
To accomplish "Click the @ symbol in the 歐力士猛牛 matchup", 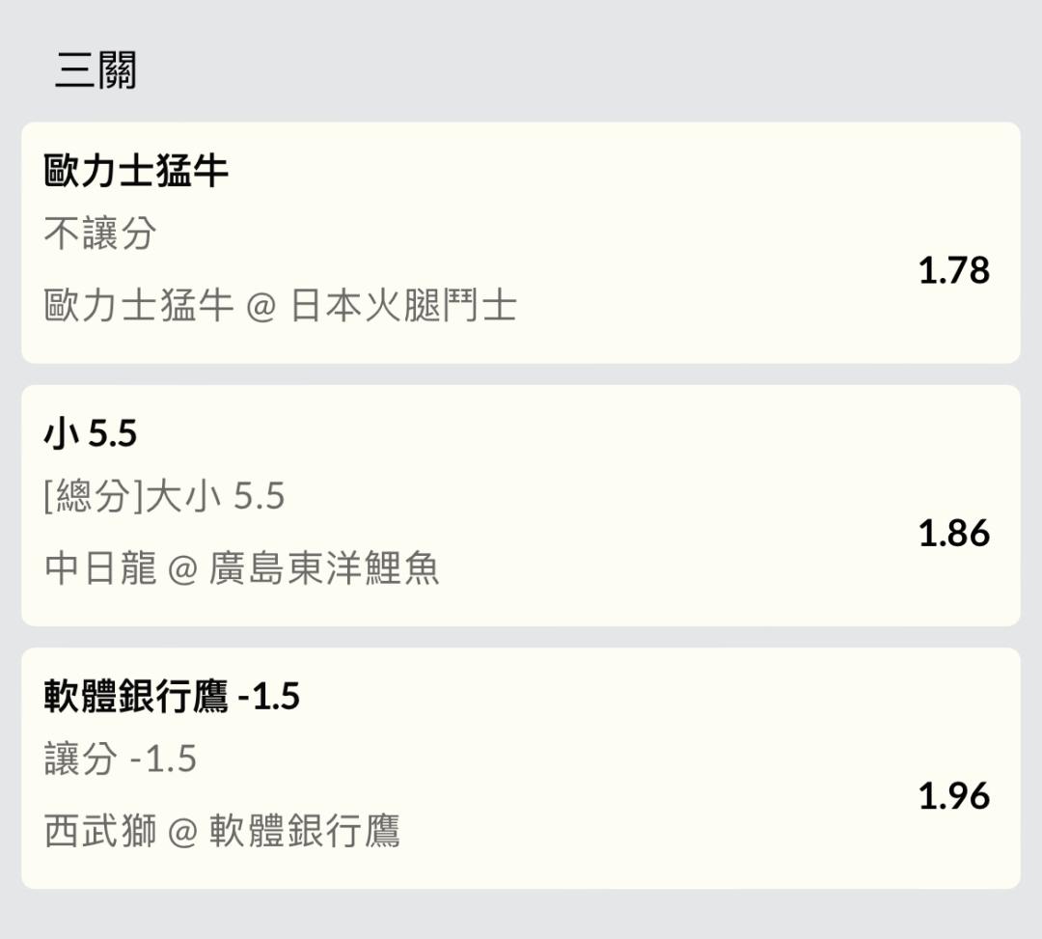I will pos(261,308).
